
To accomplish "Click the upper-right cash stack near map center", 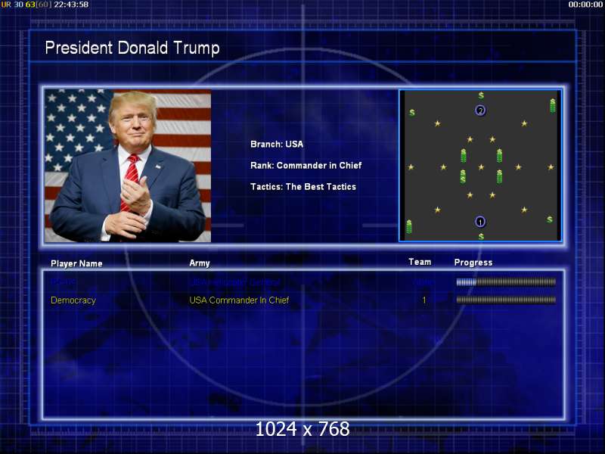I will click(499, 156).
